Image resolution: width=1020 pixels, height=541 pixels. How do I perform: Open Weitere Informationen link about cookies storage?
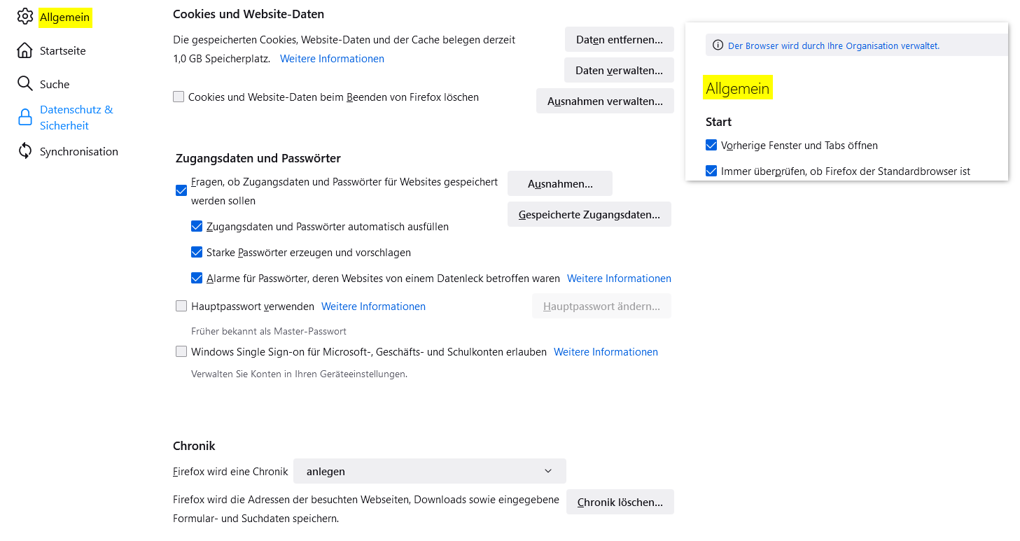[332, 59]
